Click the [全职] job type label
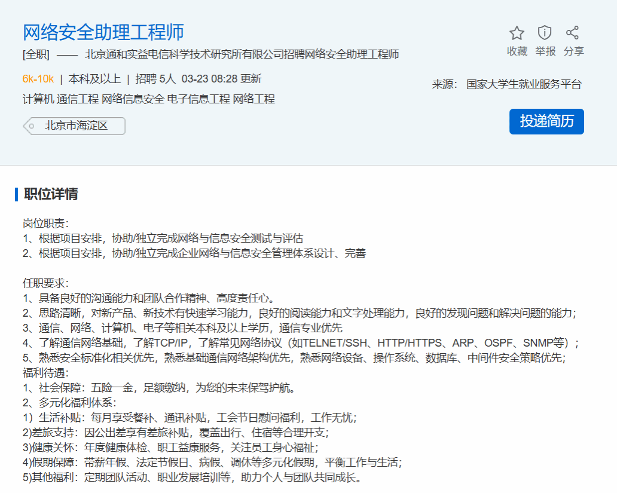Image resolution: width=617 pixels, height=493 pixels. 36,55
